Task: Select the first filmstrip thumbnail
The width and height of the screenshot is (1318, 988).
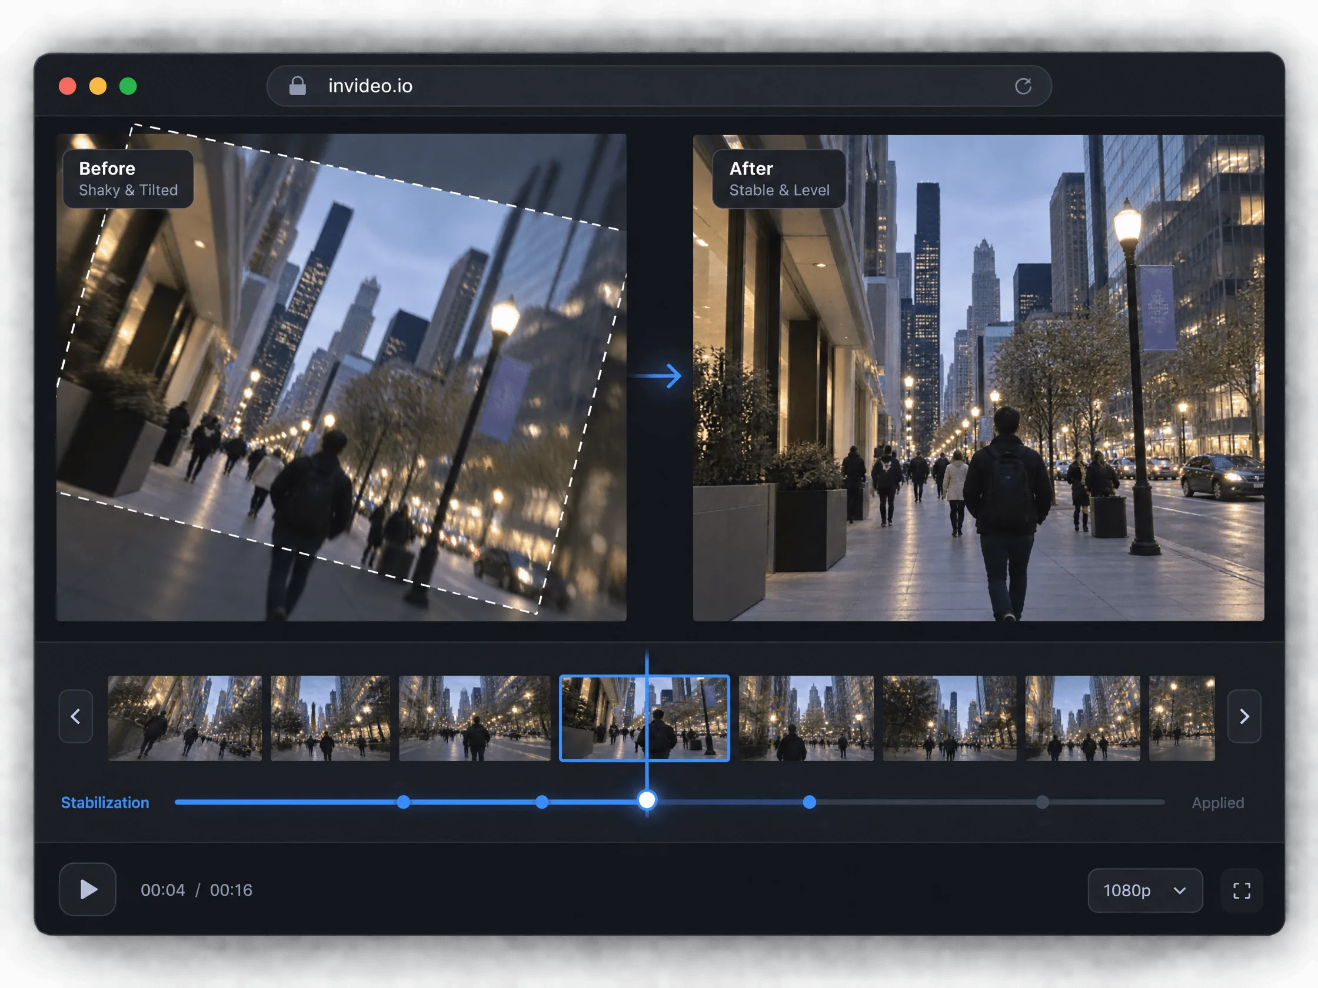Action: click(x=185, y=717)
